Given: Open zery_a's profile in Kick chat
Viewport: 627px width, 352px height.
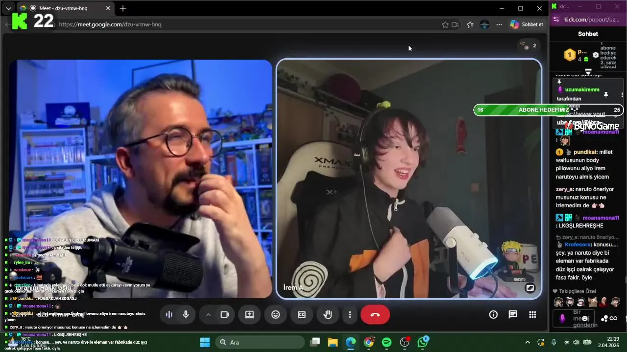Looking at the screenshot, I should [564, 189].
